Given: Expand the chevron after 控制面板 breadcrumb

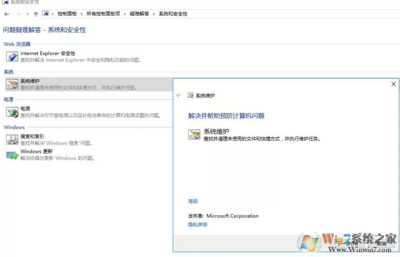Looking at the screenshot, I should 81,14.
